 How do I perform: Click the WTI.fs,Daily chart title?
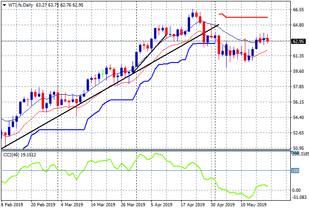tap(21, 5)
